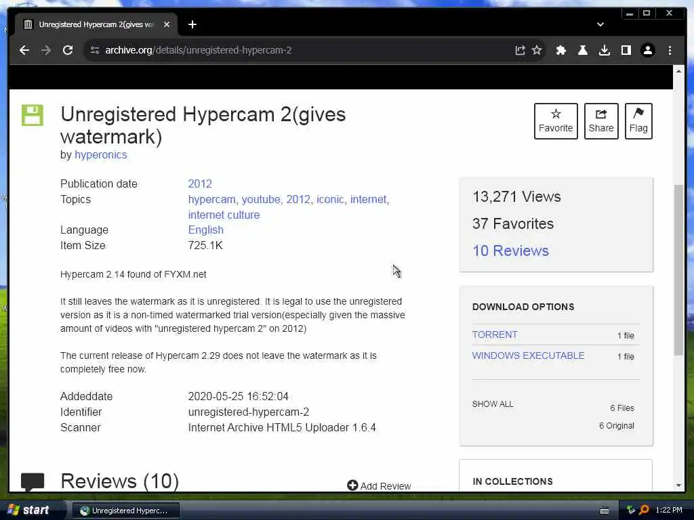Open the Chrome three-dot menu

[x=670, y=50]
